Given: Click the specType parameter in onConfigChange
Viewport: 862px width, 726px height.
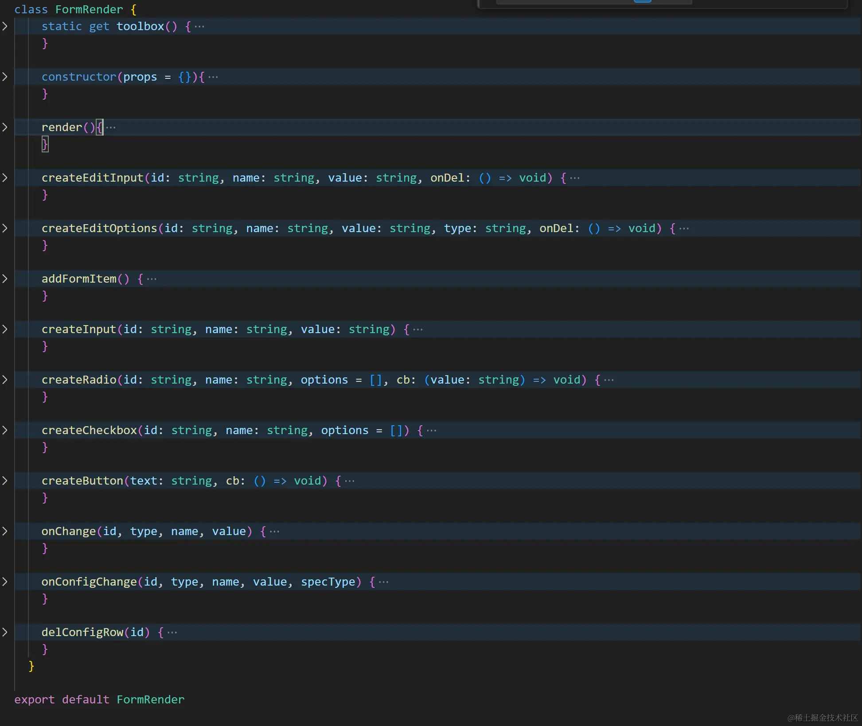Looking at the screenshot, I should tap(328, 582).
